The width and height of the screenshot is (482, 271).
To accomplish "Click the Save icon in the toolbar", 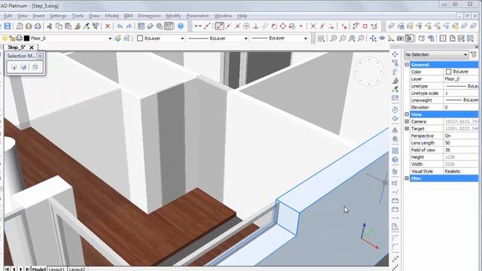I will tap(8, 26).
